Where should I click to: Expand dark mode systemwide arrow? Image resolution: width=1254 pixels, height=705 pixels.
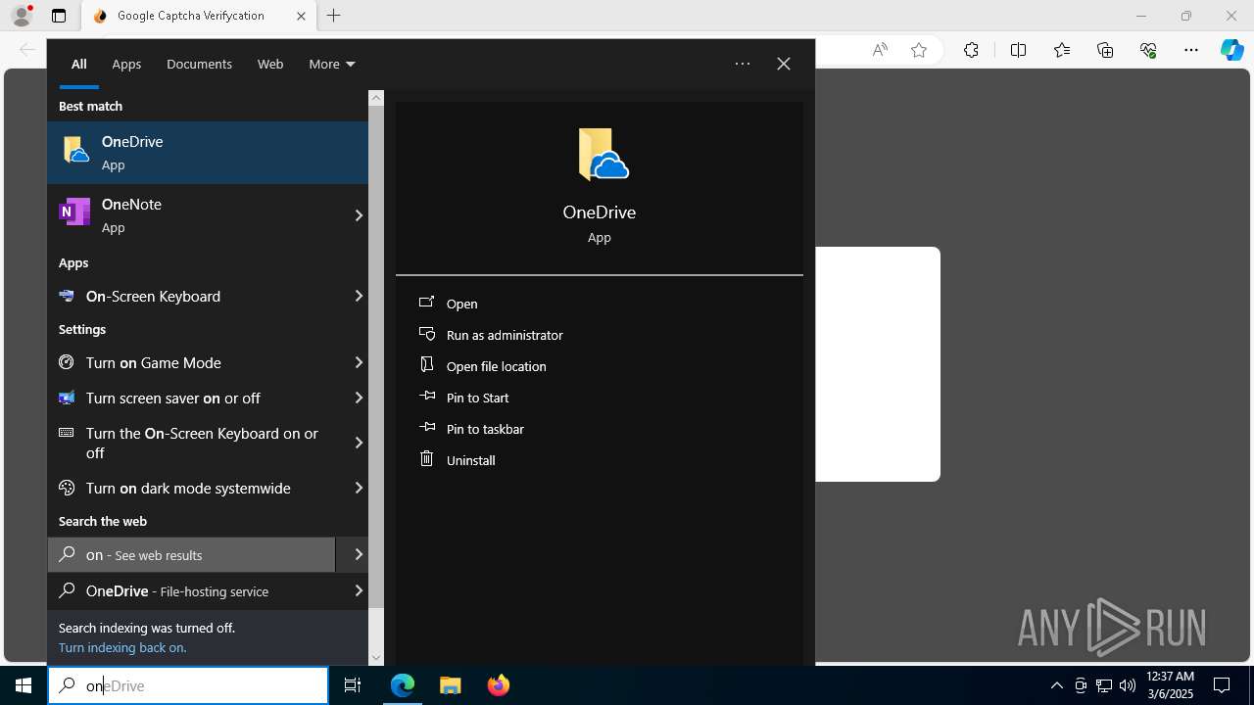359,488
